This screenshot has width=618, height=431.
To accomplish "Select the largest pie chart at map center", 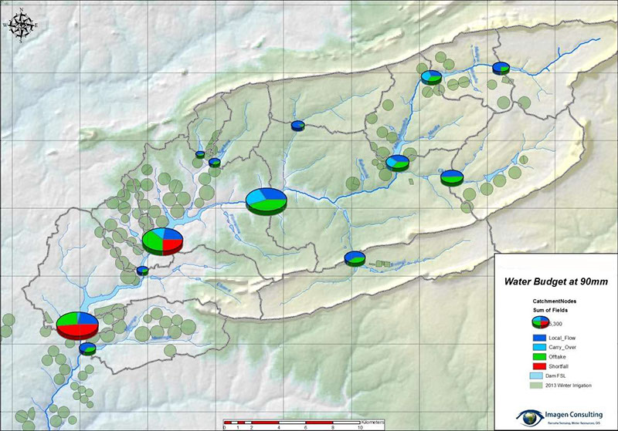I will pyautogui.click(x=267, y=200).
